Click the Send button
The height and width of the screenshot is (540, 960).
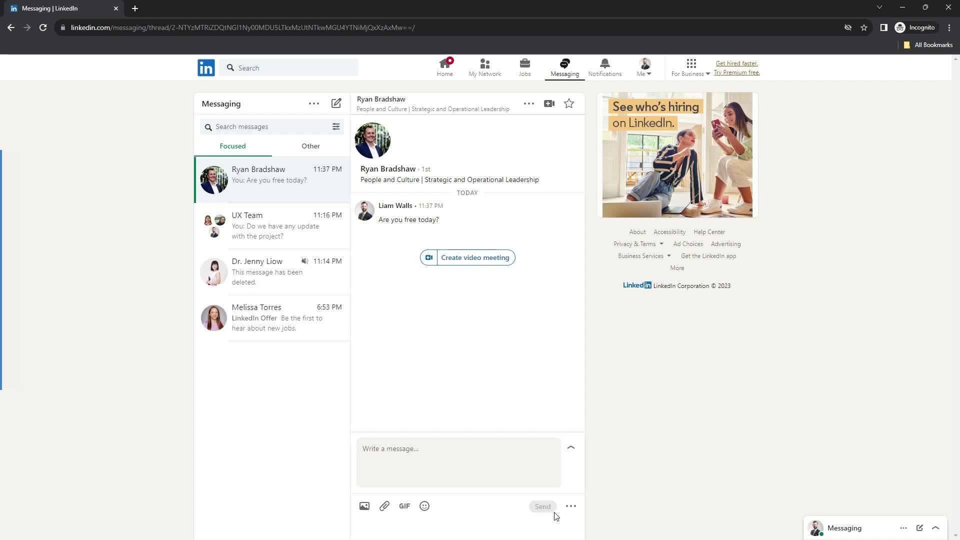(542, 505)
